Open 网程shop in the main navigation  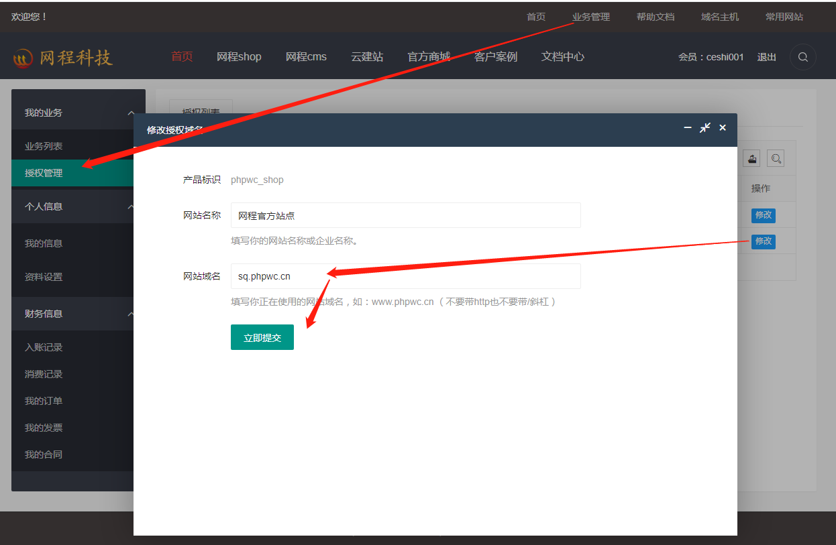[239, 57]
